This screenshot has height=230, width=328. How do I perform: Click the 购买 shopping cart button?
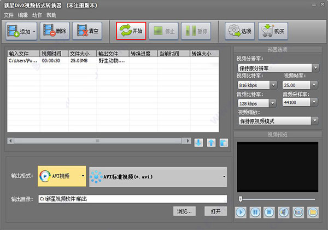pyautogui.click(x=273, y=31)
